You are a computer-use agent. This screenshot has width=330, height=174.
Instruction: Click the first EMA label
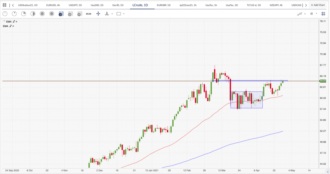coord(9,22)
